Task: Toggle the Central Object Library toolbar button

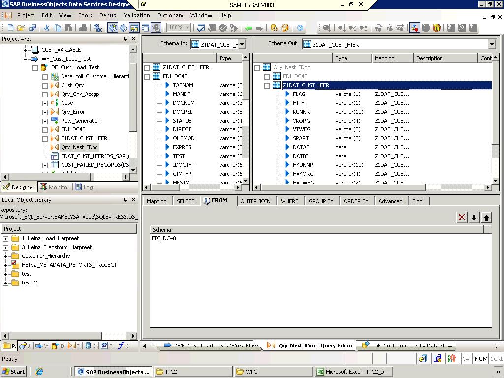Action: [x=124, y=28]
